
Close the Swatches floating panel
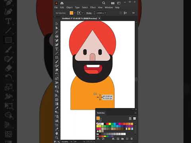136,110
